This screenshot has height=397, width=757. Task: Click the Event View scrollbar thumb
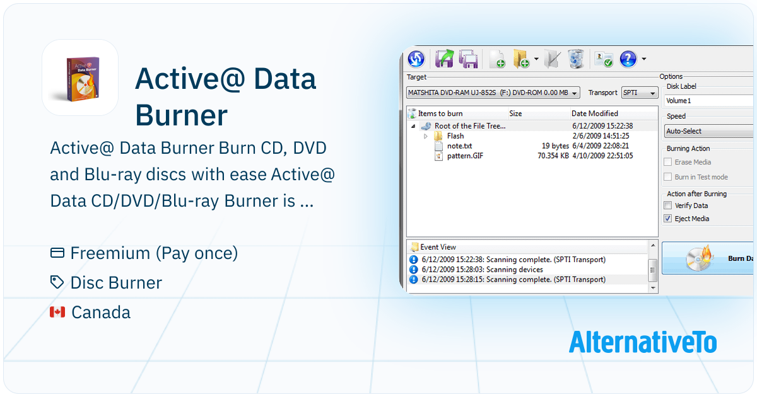tap(653, 271)
